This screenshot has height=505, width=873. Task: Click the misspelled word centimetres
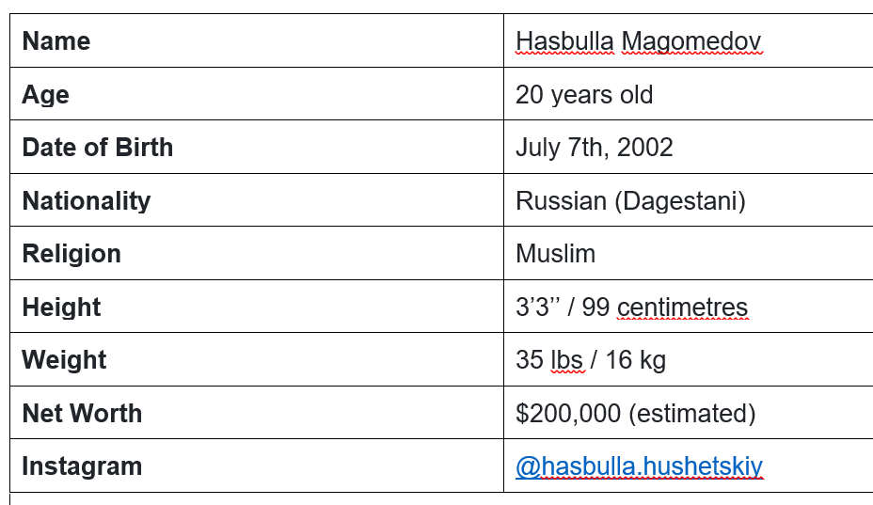tap(683, 308)
